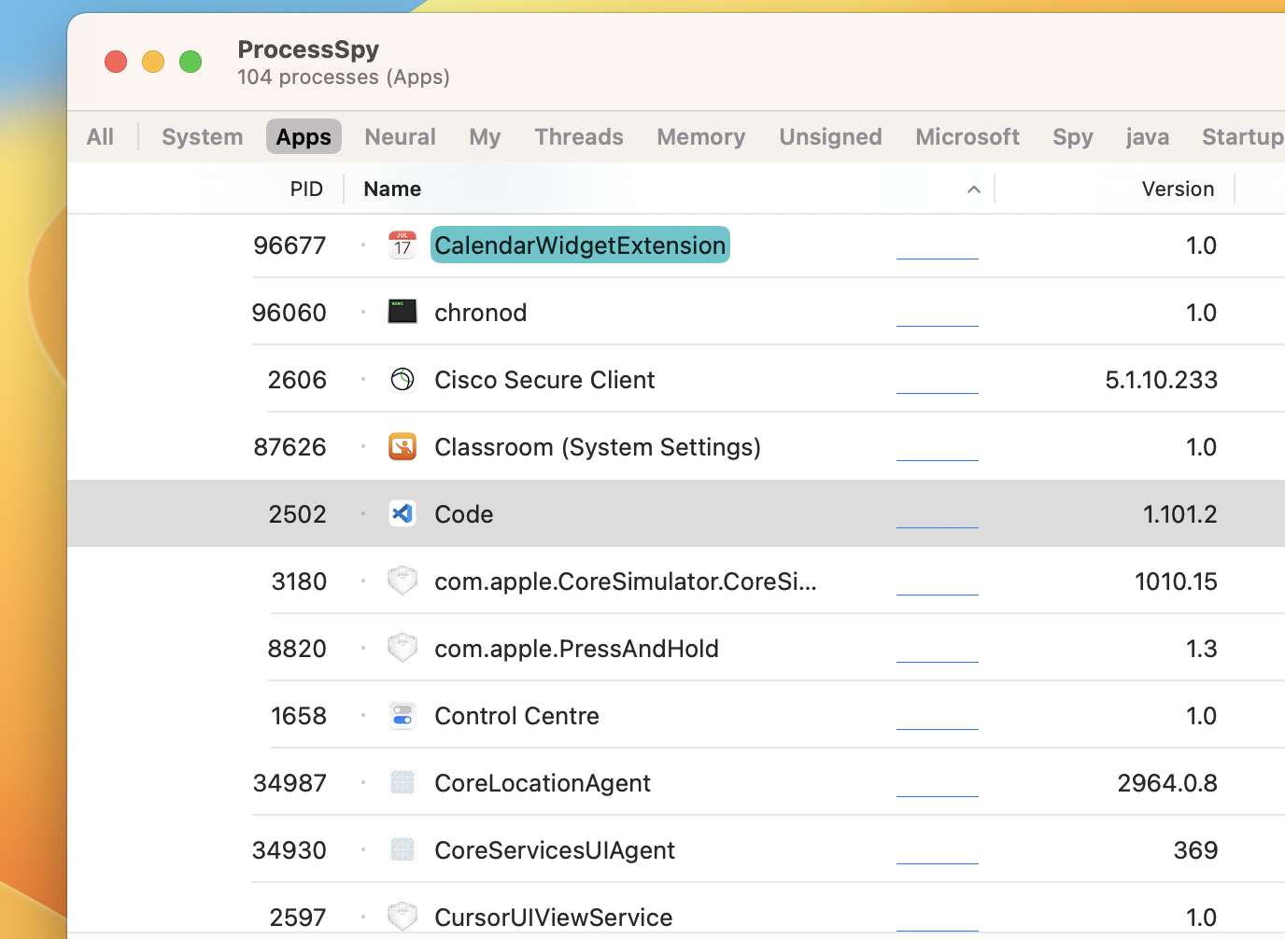The height and width of the screenshot is (939, 1285).
Task: Click the highlighted CalendarWidgetExtension name field
Action: click(579, 245)
